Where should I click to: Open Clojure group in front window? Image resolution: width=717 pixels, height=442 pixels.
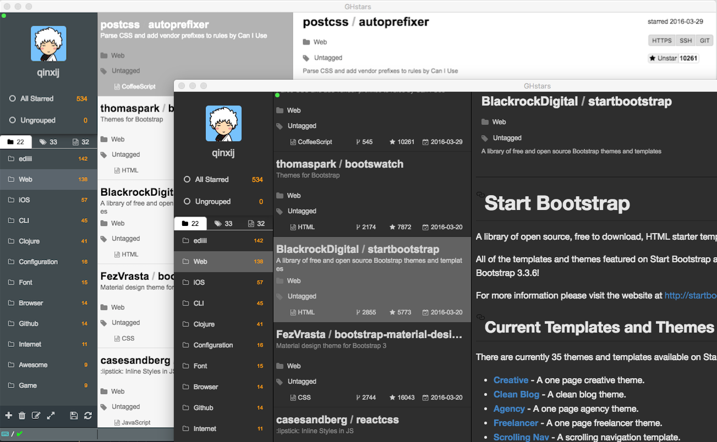pyautogui.click(x=223, y=324)
